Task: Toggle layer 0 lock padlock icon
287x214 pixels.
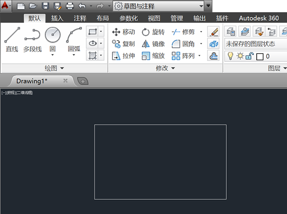Action: pyautogui.click(x=249, y=56)
